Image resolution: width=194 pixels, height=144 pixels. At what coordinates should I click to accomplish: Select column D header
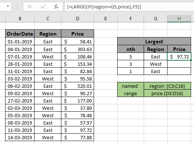[78, 19]
